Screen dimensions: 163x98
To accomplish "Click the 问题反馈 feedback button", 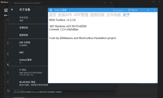I will point(133,10).
